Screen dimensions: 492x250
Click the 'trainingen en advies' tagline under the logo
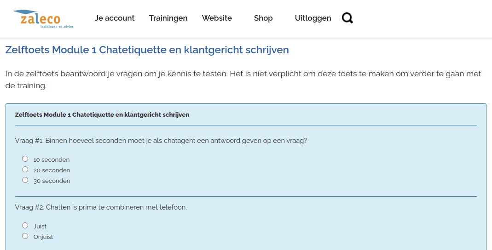coord(57,27)
